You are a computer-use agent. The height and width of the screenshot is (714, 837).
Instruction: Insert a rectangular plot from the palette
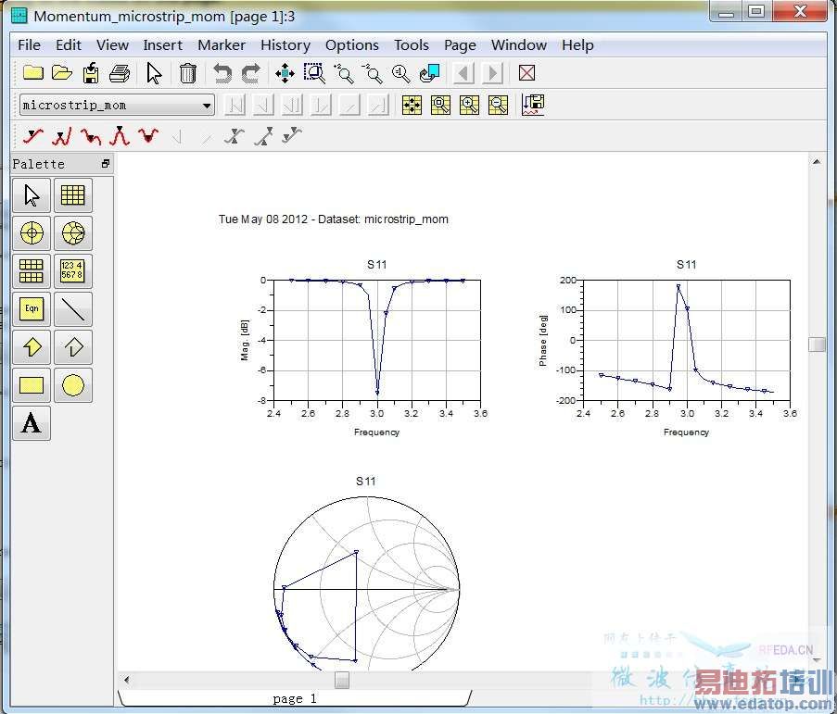point(72,195)
